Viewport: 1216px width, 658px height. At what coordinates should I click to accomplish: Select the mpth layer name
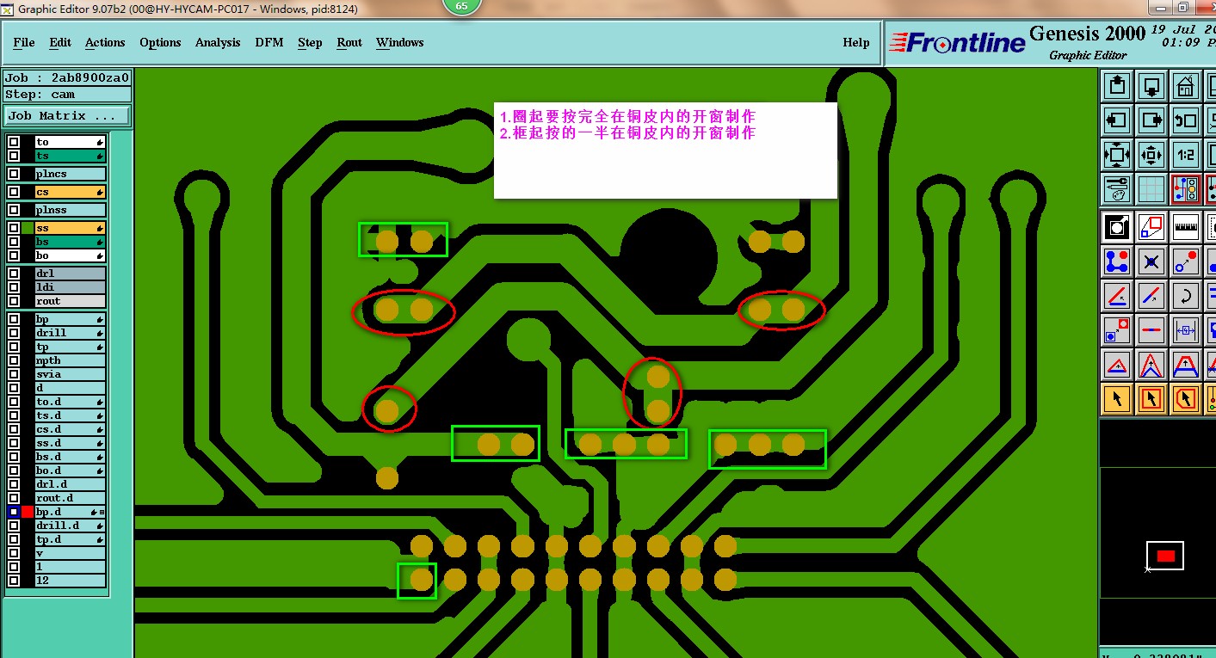point(70,360)
